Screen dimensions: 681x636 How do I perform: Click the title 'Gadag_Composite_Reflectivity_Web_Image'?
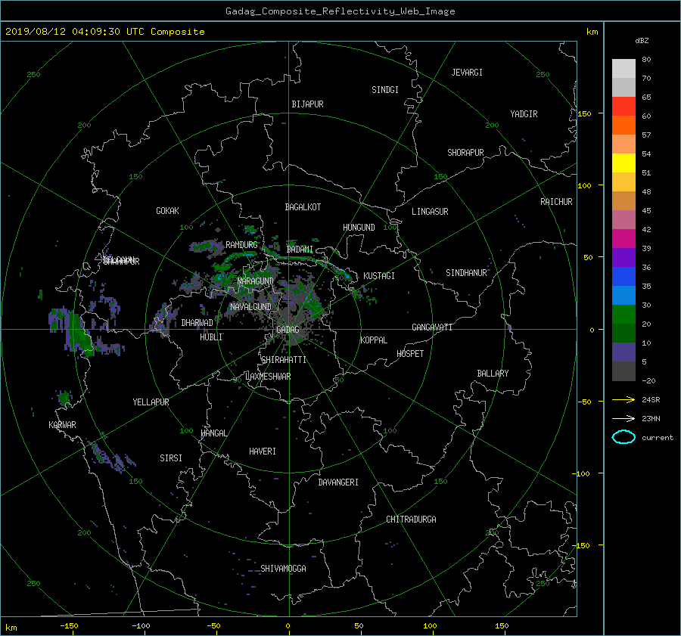[x=340, y=11]
